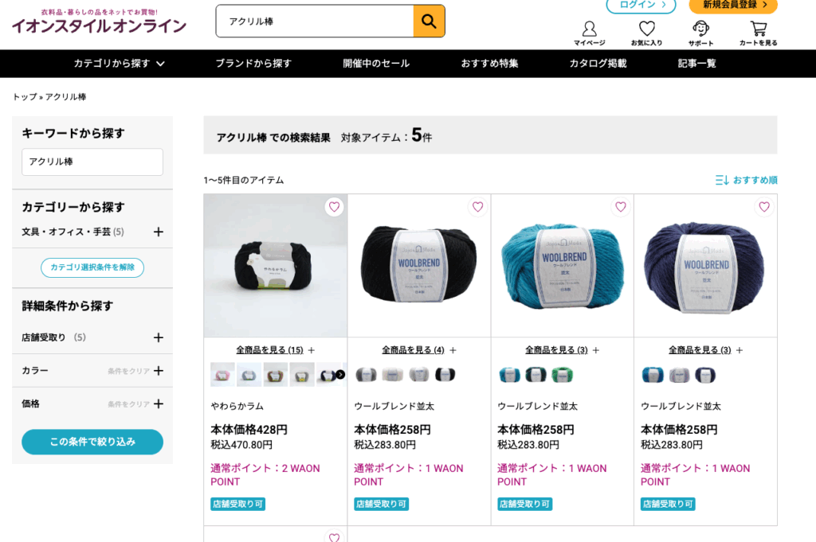The image size is (816, 542).
Task: Open 開催中のセール menu item
Action: 376,64
